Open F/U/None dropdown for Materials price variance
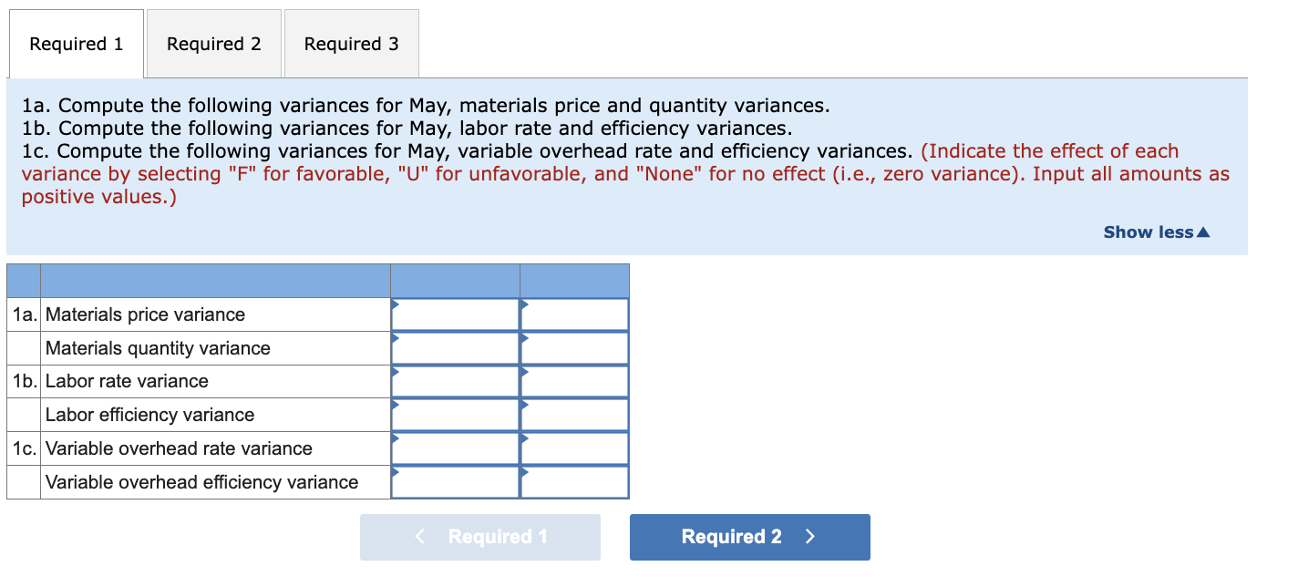 [573, 314]
